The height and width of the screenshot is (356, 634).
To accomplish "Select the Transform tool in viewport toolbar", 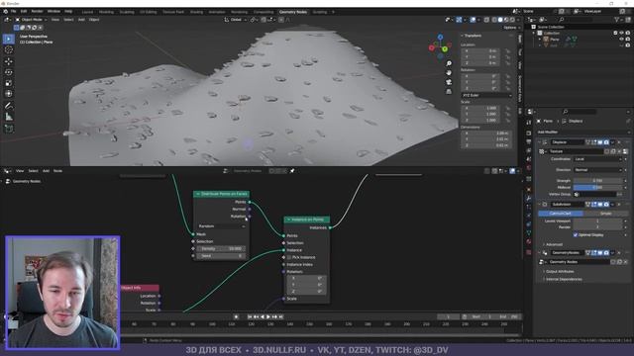I will point(9,94).
